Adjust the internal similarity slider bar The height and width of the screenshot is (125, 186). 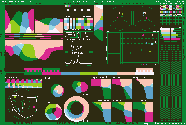[70, 37]
